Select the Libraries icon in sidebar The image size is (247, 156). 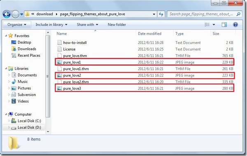click(11, 68)
